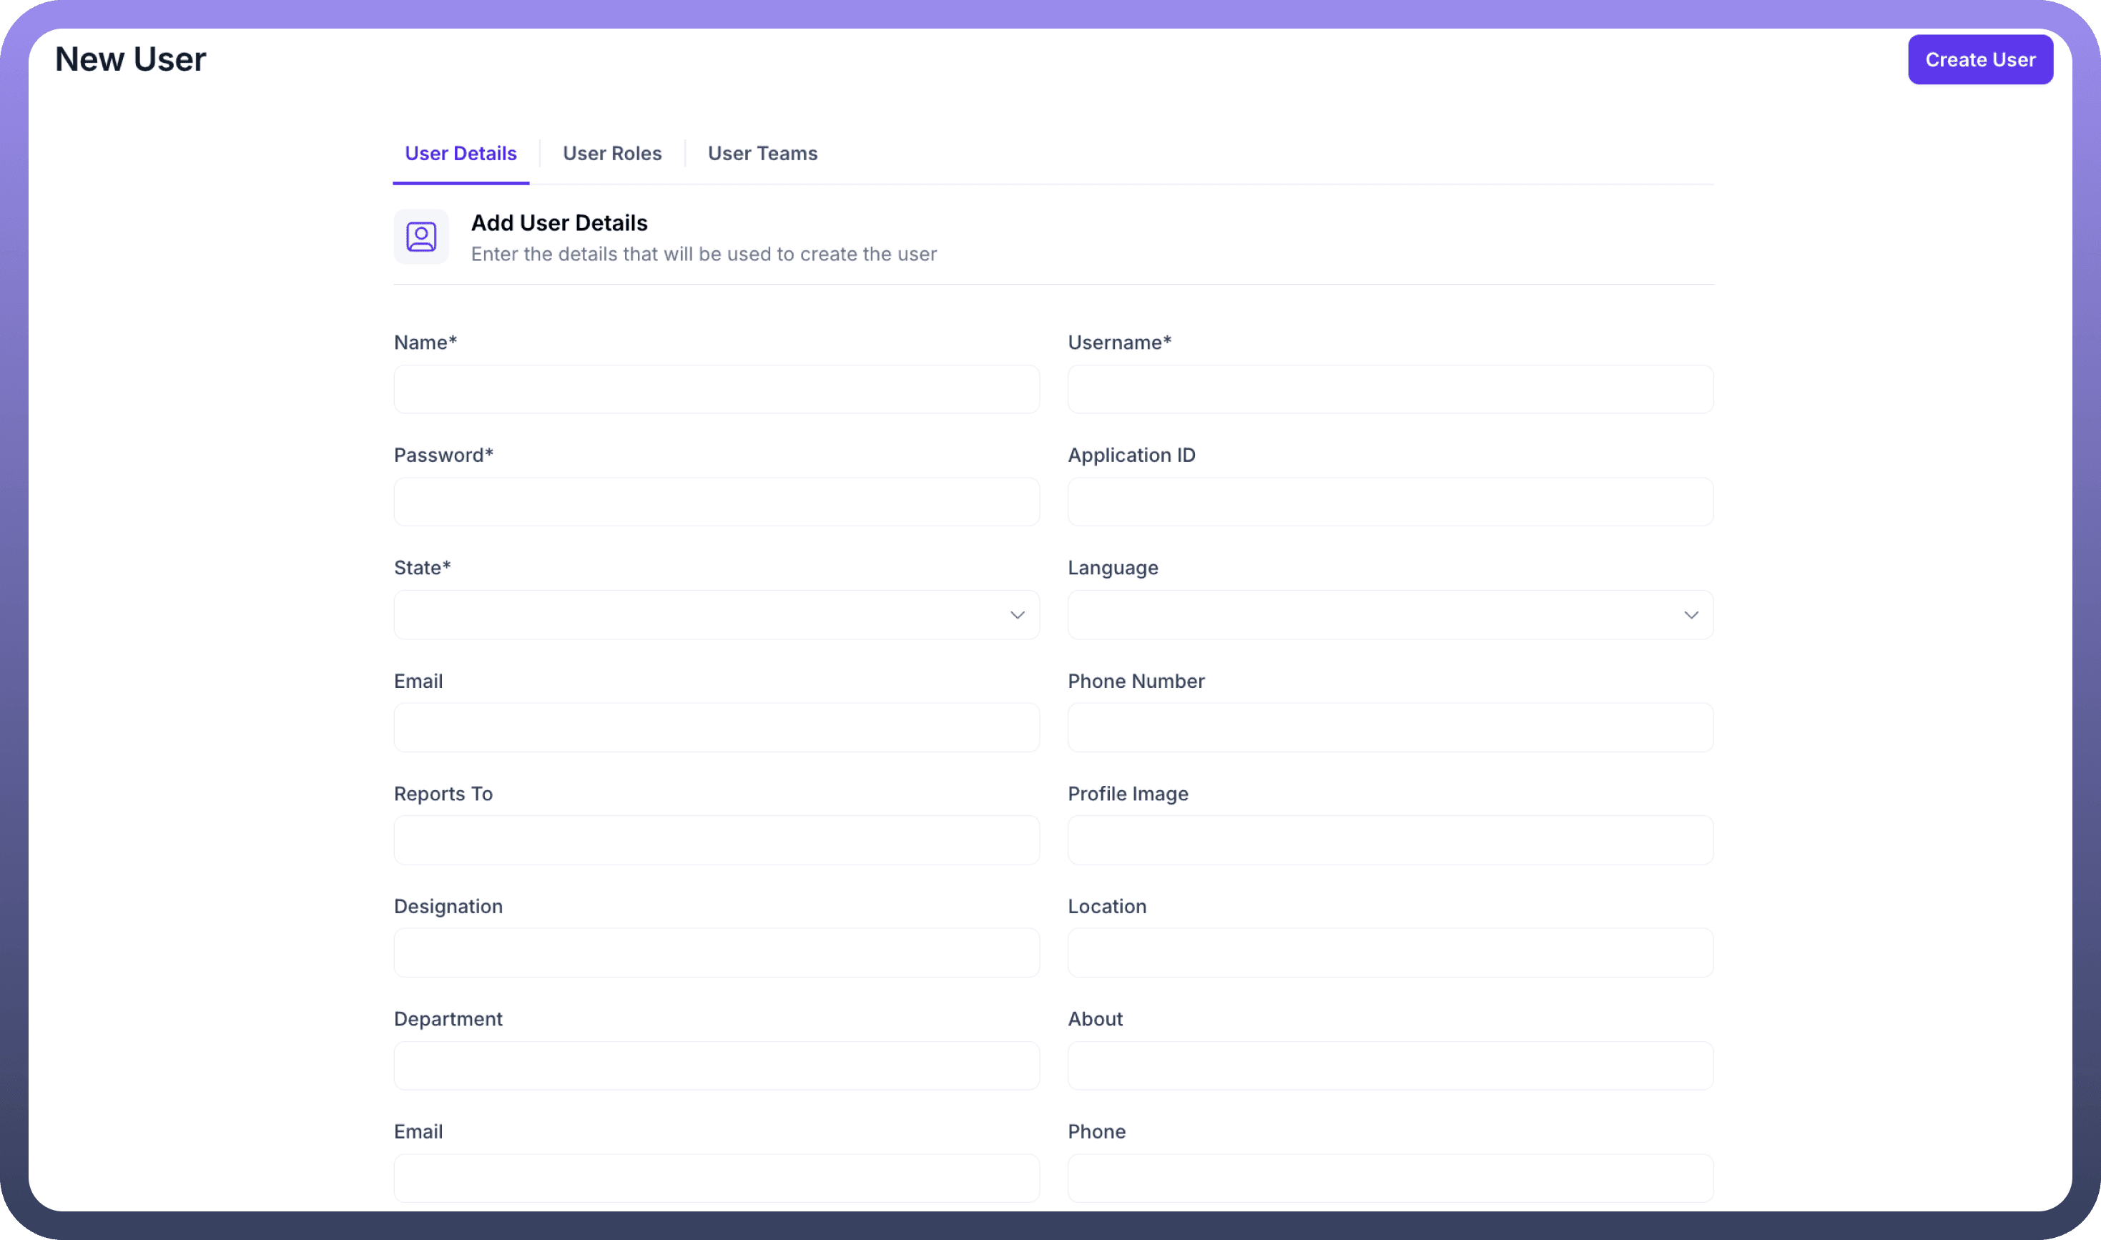Click inside the Department field
Viewport: 2101px width, 1240px height.
tap(716, 1066)
